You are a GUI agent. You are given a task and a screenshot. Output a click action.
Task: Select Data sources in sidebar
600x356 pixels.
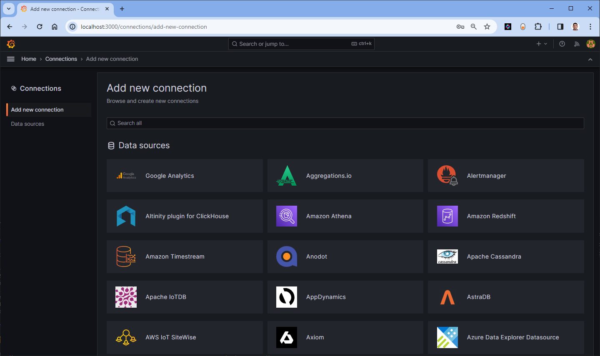click(27, 124)
